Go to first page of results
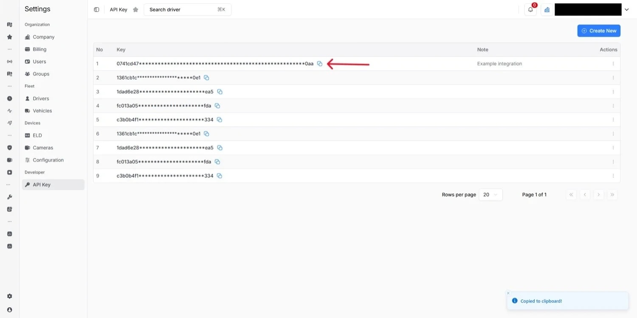 click(571, 194)
